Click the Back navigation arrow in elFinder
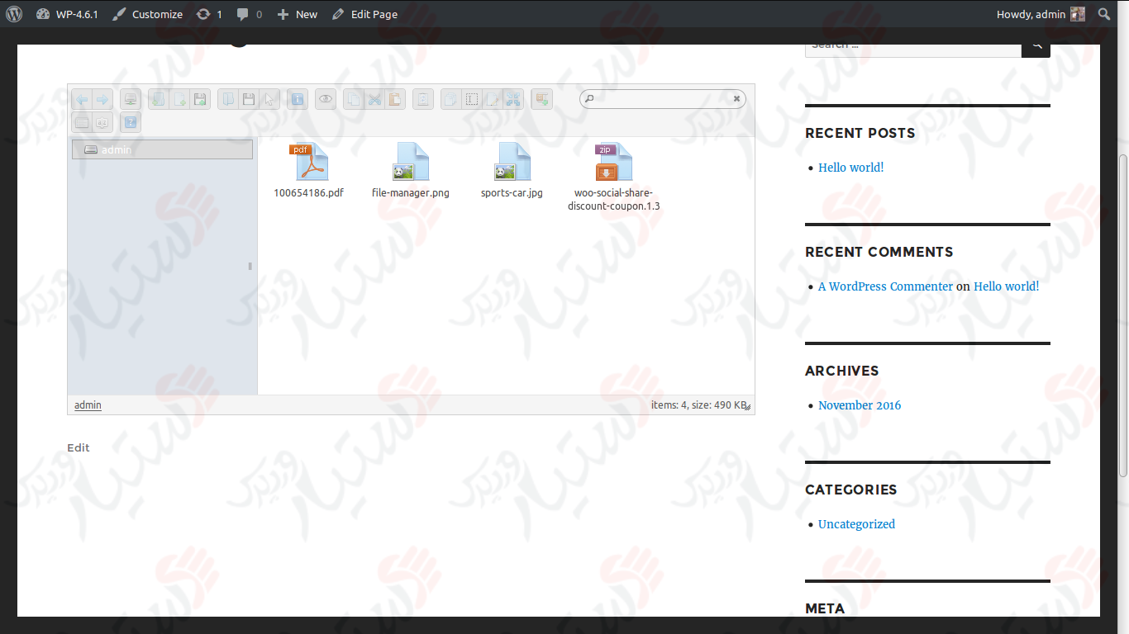 click(x=82, y=99)
